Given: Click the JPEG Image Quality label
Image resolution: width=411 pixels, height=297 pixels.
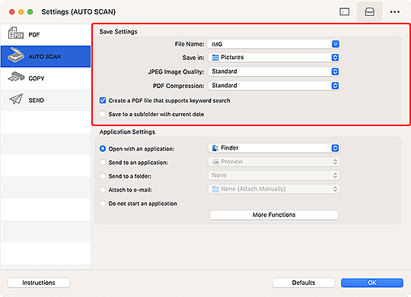Looking at the screenshot, I should click(176, 71).
